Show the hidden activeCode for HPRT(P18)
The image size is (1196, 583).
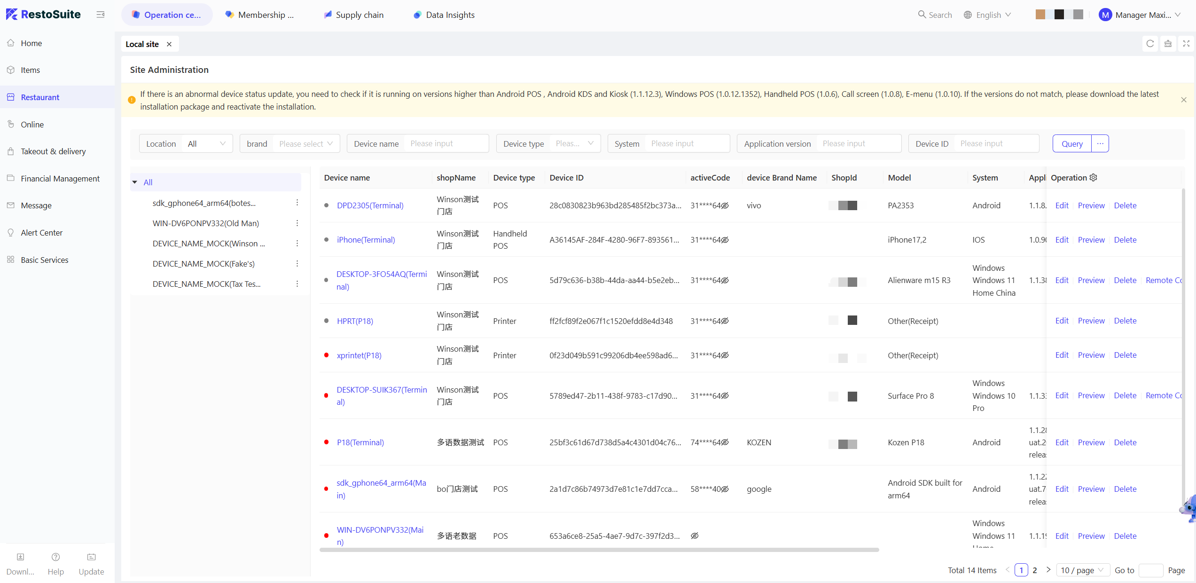point(725,321)
